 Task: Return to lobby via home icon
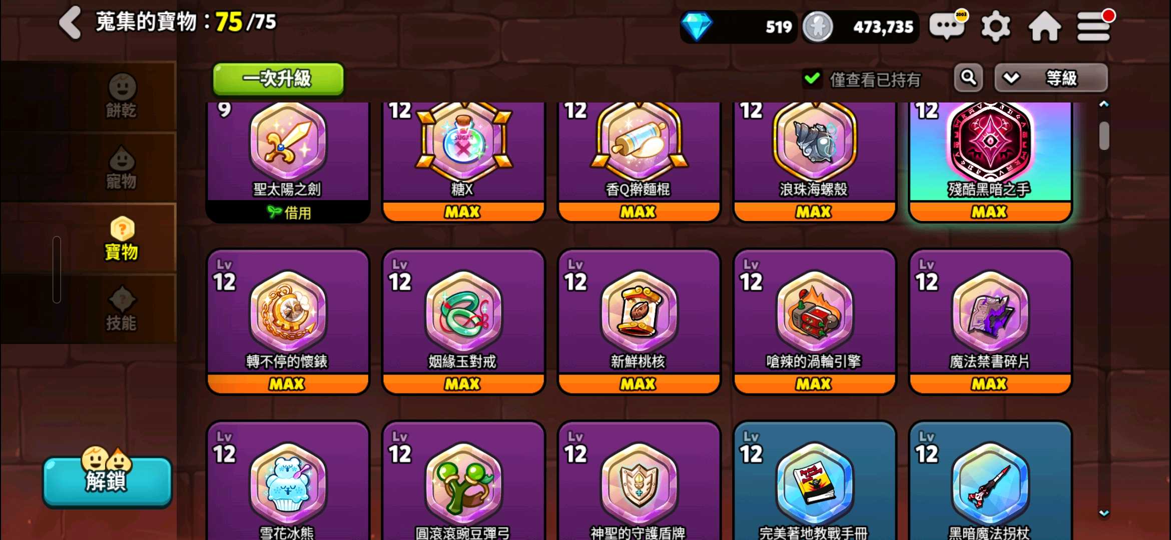pyautogui.click(x=1044, y=26)
